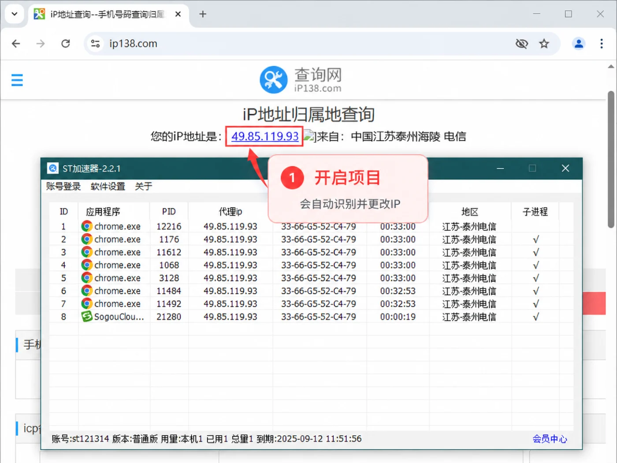This screenshot has width=617, height=463.
Task: Select chrome.exe row with PID 11612
Action: (311, 252)
